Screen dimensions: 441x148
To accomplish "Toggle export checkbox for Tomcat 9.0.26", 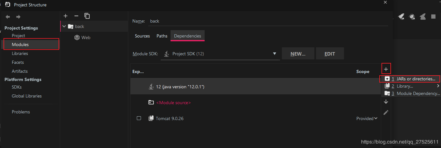I will (139, 118).
